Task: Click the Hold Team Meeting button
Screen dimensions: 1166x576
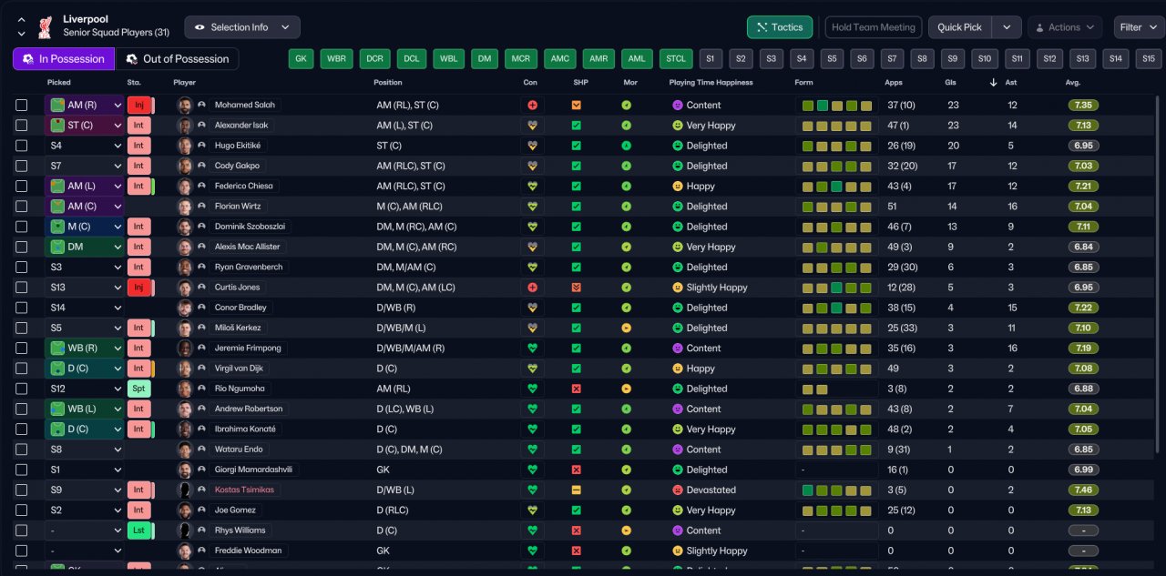Action: [x=874, y=27]
